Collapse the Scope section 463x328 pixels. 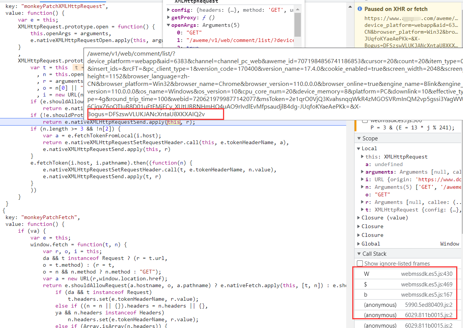pos(359,138)
